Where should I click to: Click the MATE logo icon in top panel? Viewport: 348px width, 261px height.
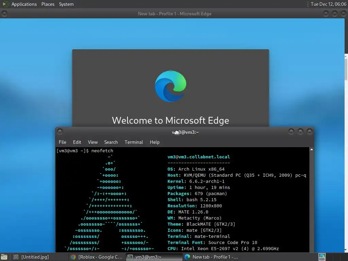click(x=5, y=4)
